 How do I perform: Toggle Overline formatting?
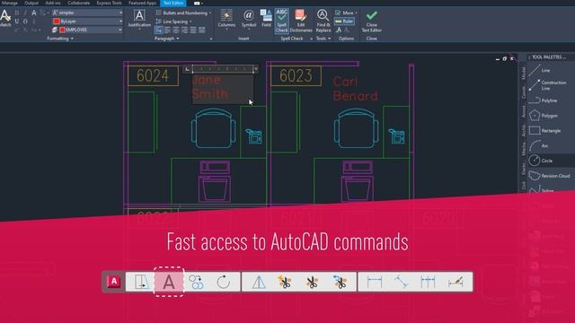coord(25,22)
